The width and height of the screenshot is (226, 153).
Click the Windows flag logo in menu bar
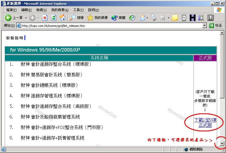click(x=219, y=10)
